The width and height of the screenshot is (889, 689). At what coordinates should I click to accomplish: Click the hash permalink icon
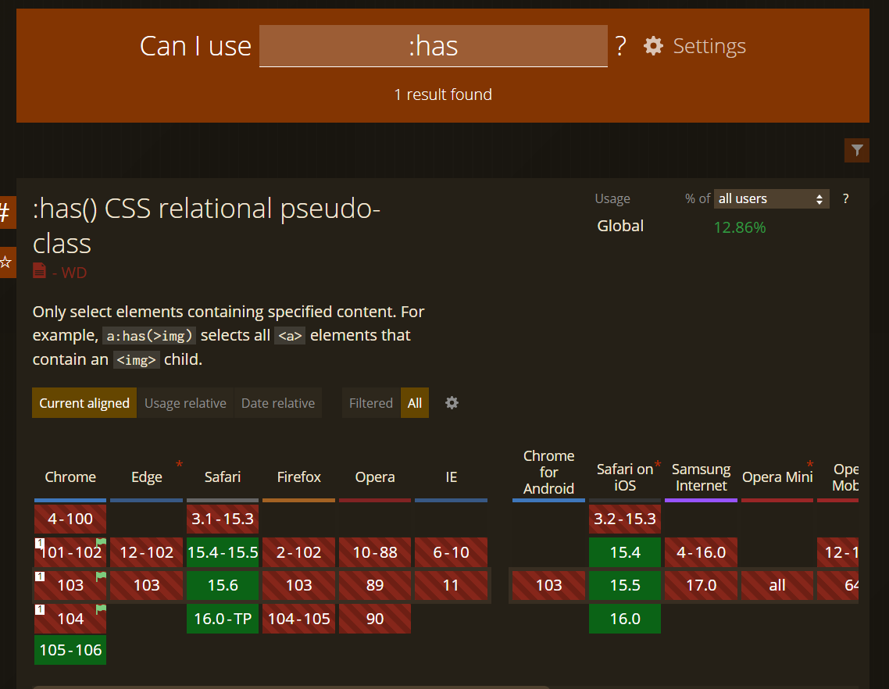click(5, 212)
